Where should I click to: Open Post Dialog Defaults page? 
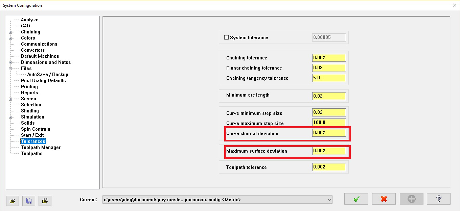[43, 81]
